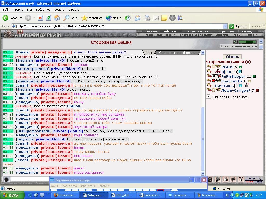The image size is (266, 199).
Task: Click the Refresh icon in browser toolbar
Action: 49,18
